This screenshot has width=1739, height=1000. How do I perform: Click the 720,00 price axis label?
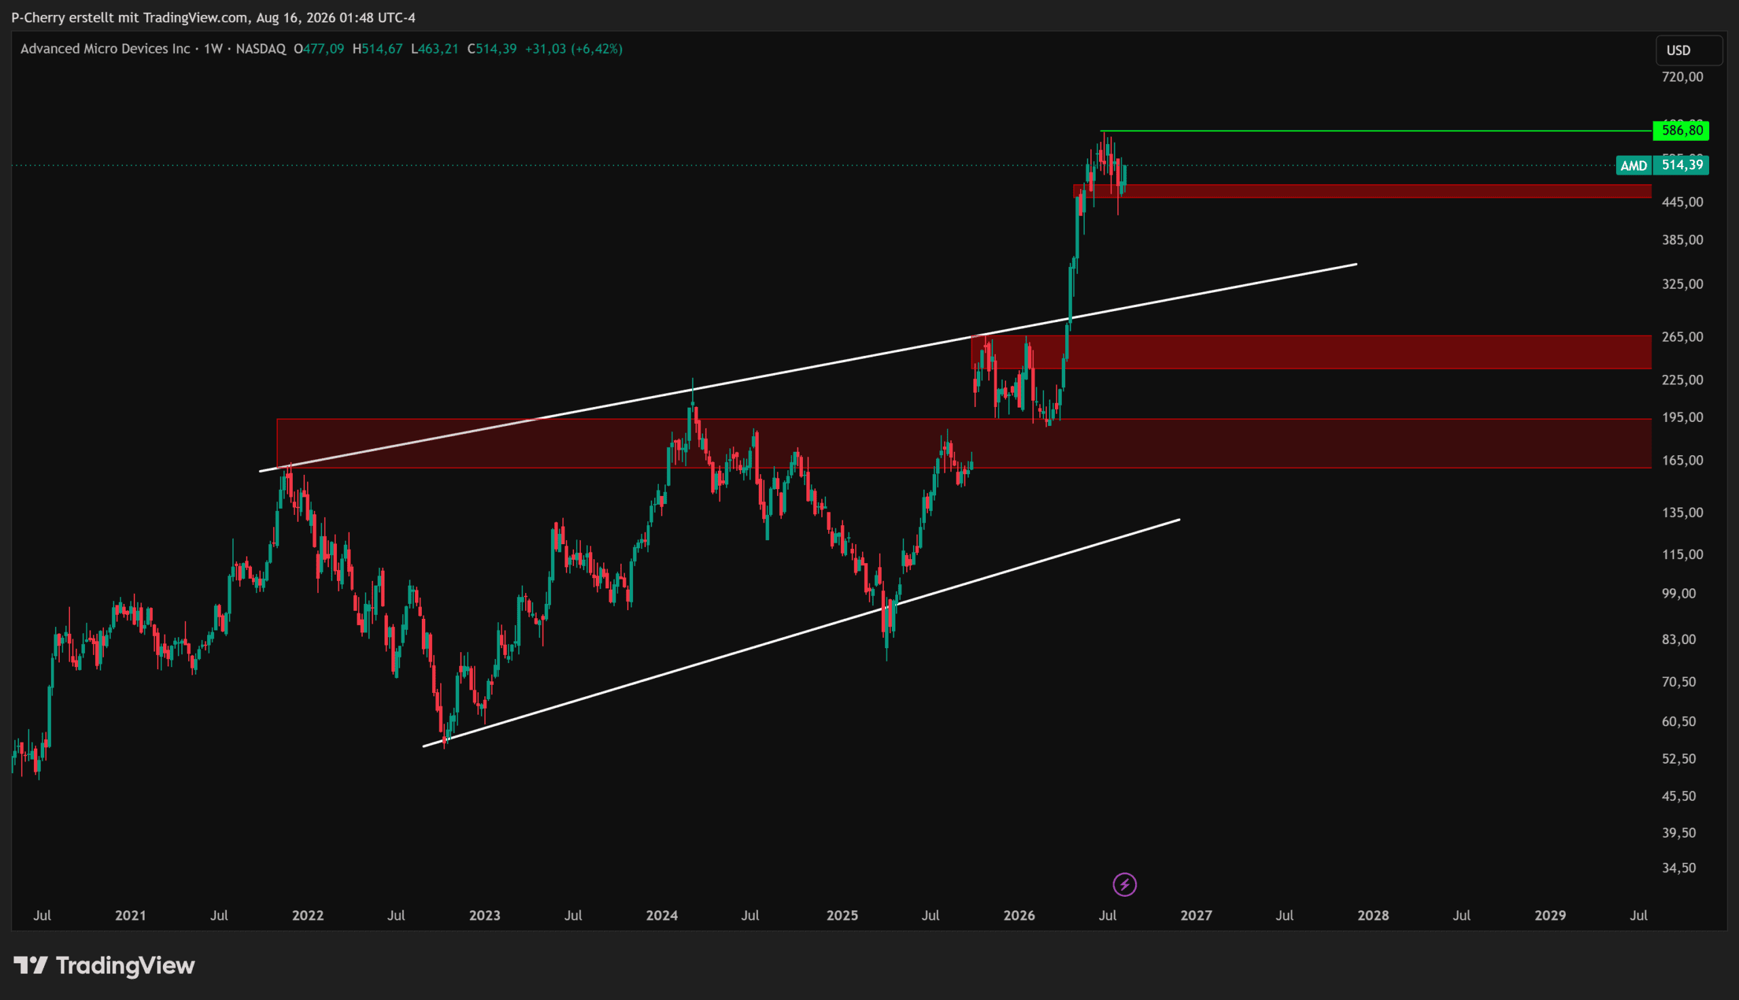pos(1683,77)
